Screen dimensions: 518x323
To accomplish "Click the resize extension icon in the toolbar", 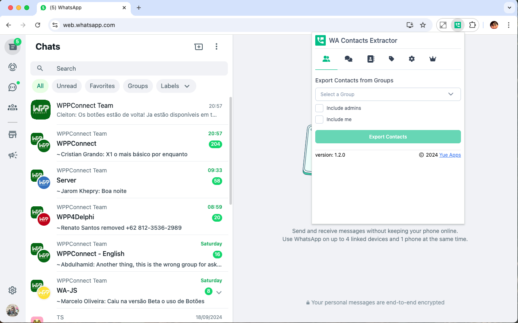I will 443,25.
